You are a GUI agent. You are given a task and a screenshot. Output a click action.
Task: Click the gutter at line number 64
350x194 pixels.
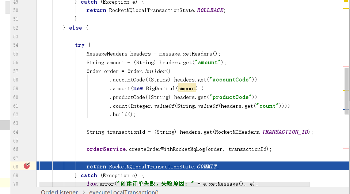15,132
